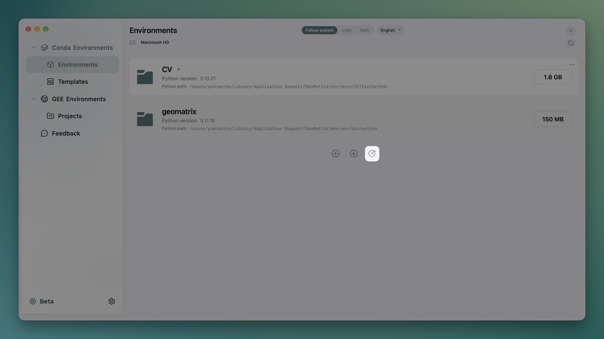Click the Beta badge icon

[x=33, y=301]
